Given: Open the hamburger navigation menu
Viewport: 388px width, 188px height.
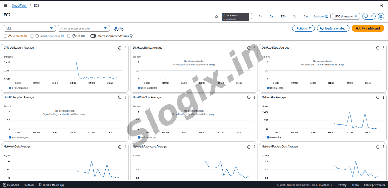Looking at the screenshot, I should [6, 5].
